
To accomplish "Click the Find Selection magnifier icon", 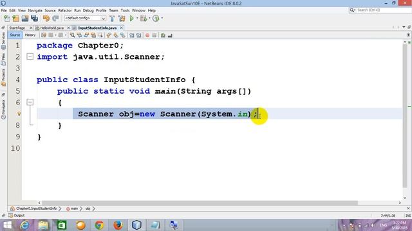I will (x=72, y=35).
